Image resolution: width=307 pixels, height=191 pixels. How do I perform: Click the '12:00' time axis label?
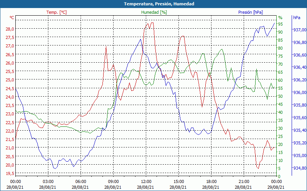click(146, 182)
